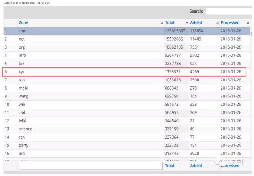Open the net zone entry
Viewport: 254px width, 176px height.
(21, 39)
